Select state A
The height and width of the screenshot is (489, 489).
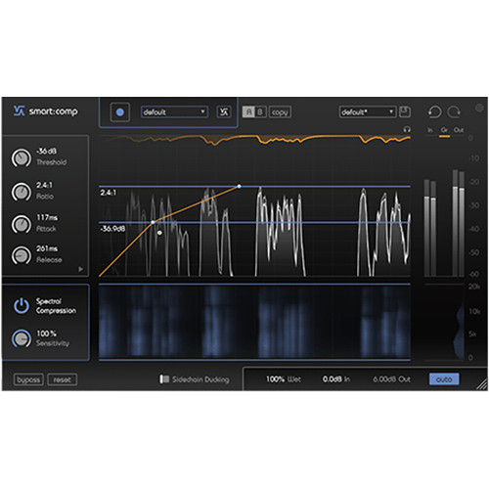click(x=248, y=112)
